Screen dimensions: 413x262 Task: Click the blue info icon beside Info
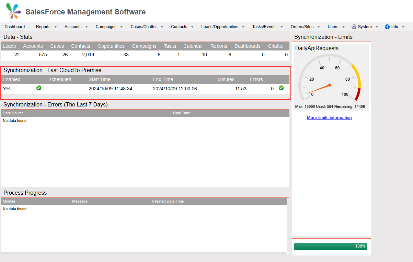pyautogui.click(x=387, y=26)
